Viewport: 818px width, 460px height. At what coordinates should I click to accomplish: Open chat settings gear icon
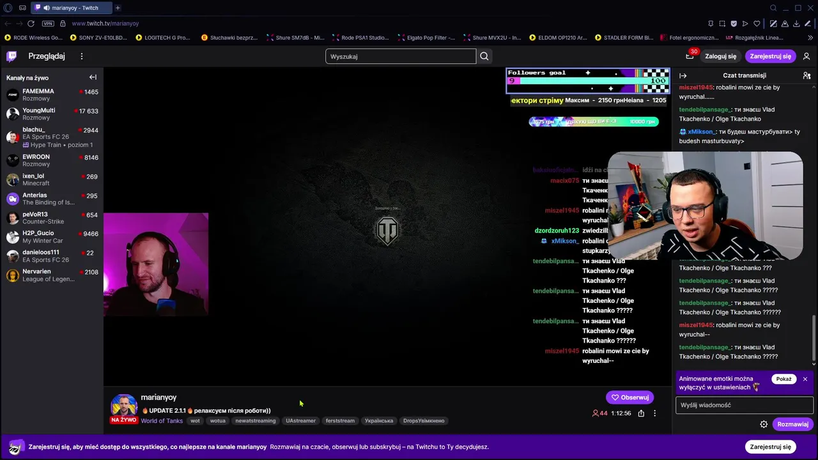click(764, 424)
